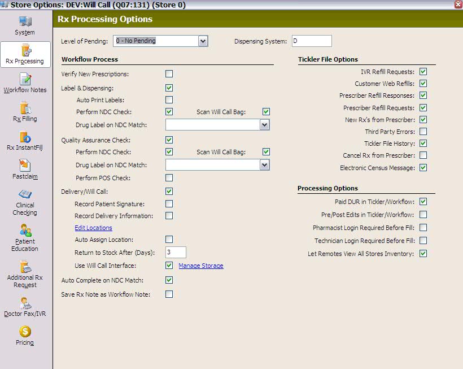Toggle IVR Refill Requests checkbox
This screenshot has height=369, width=463.
(x=423, y=71)
